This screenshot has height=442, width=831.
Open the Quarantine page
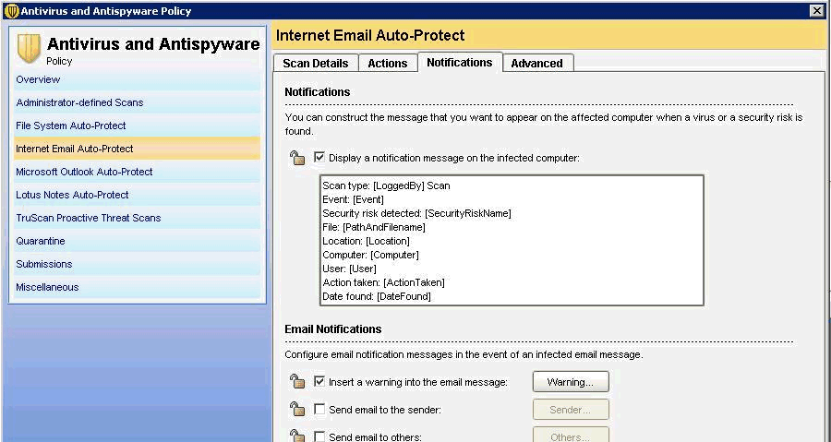[x=138, y=241]
